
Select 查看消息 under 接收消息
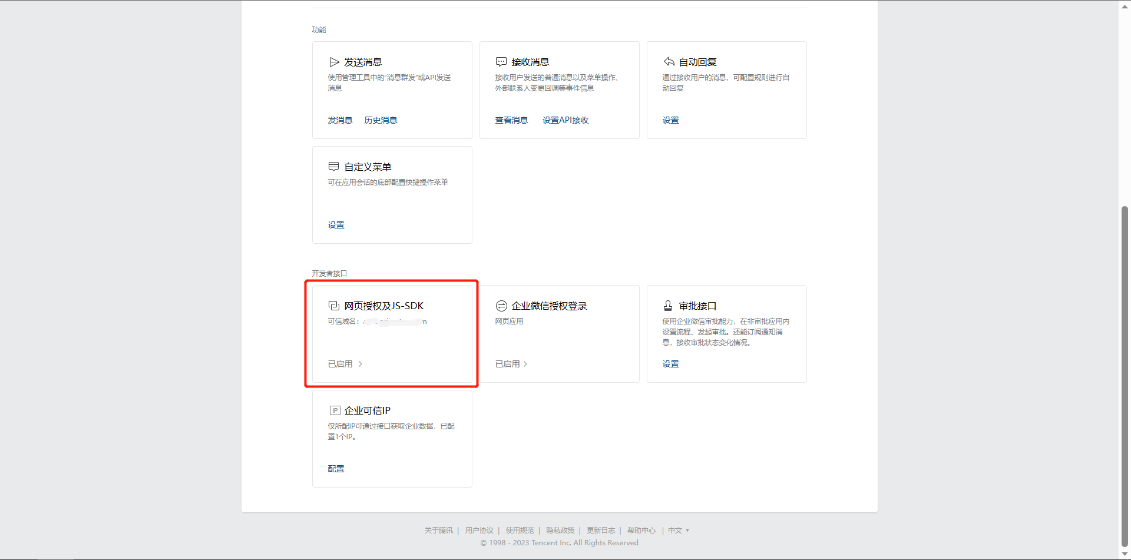(x=511, y=120)
